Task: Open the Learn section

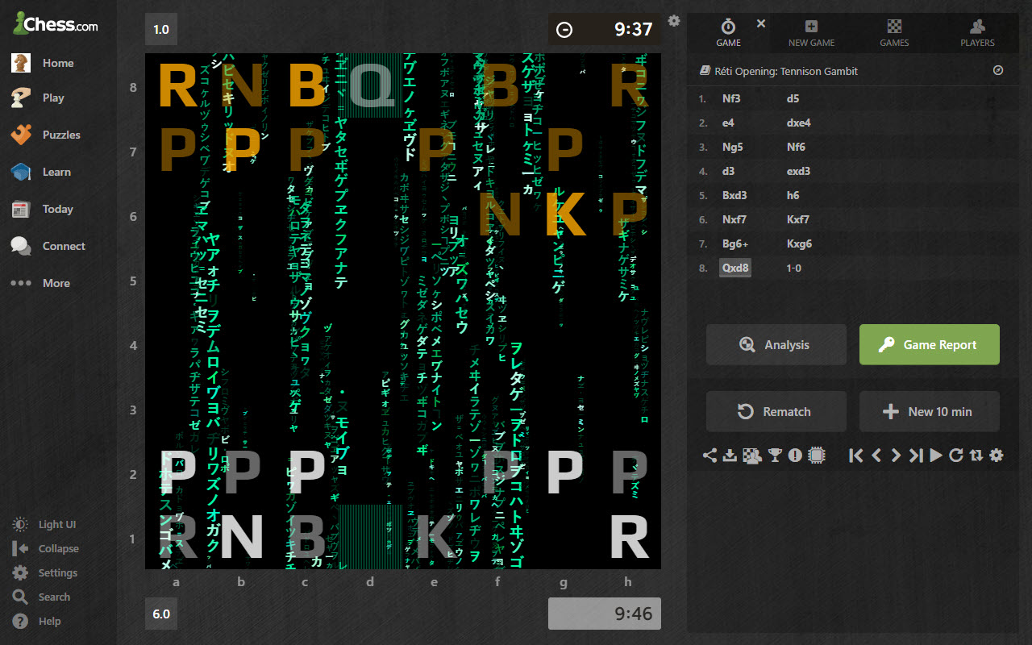Action: (x=56, y=172)
